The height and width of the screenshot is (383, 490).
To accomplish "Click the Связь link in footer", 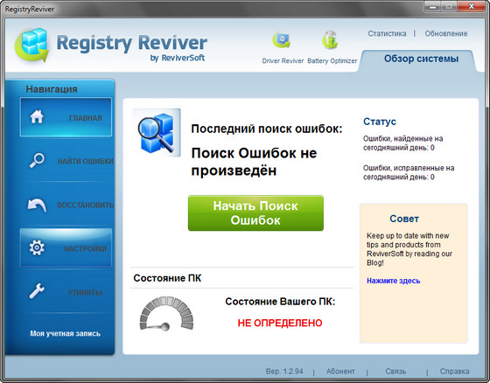I will point(395,371).
